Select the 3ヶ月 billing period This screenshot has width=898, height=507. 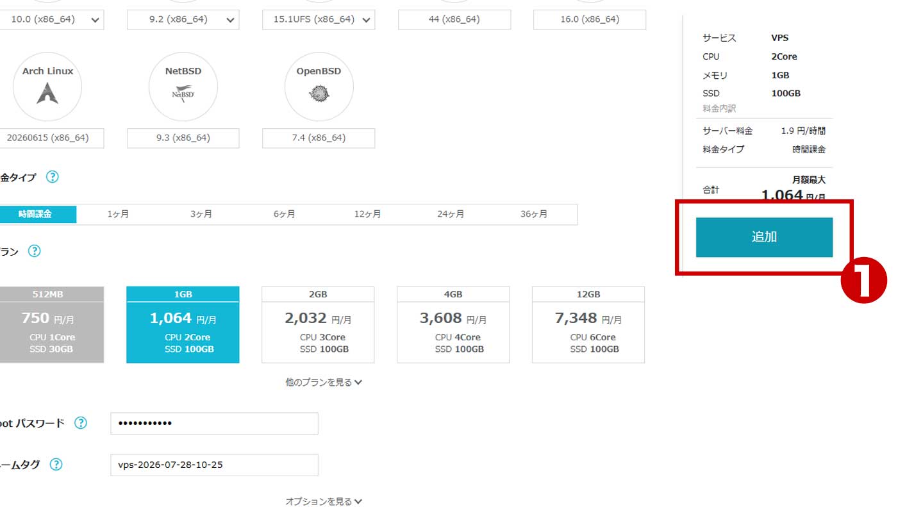(201, 214)
